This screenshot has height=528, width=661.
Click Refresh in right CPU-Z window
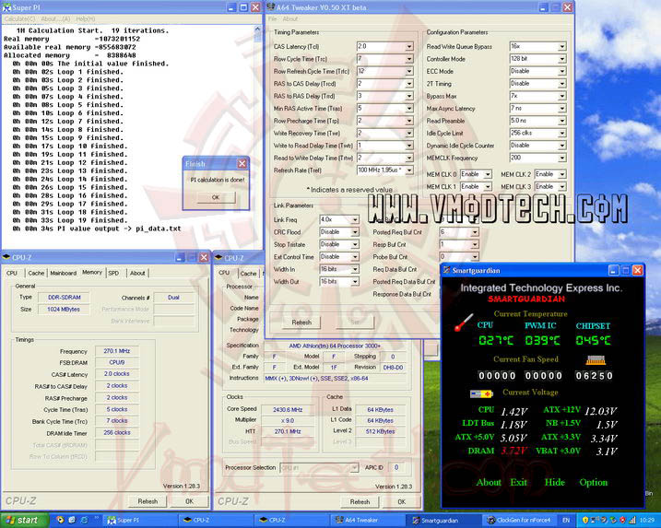pyautogui.click(x=360, y=502)
